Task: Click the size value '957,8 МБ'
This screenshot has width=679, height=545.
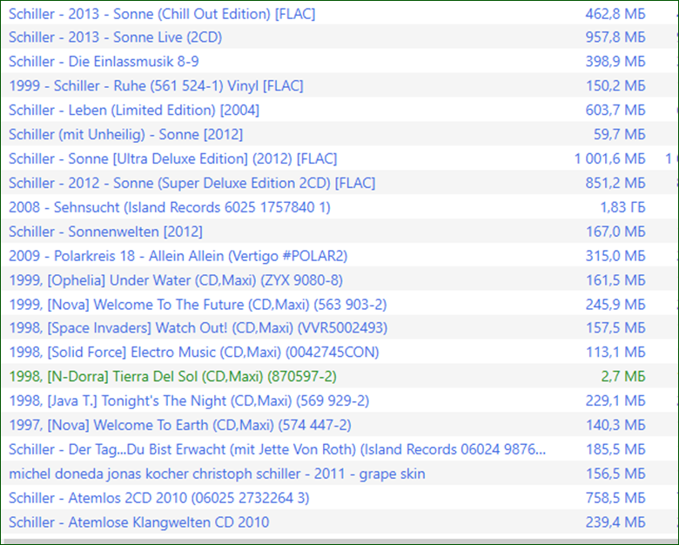Action: pyautogui.click(x=615, y=37)
